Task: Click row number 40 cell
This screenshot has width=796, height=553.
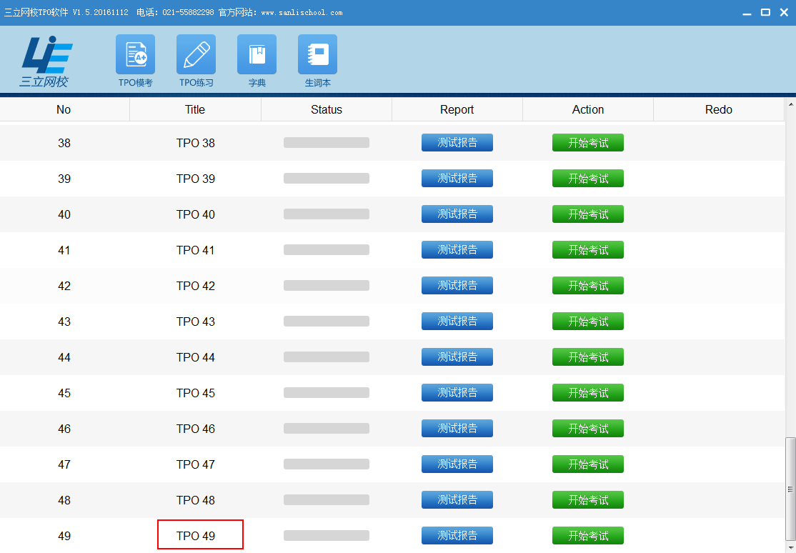Action: (x=64, y=214)
